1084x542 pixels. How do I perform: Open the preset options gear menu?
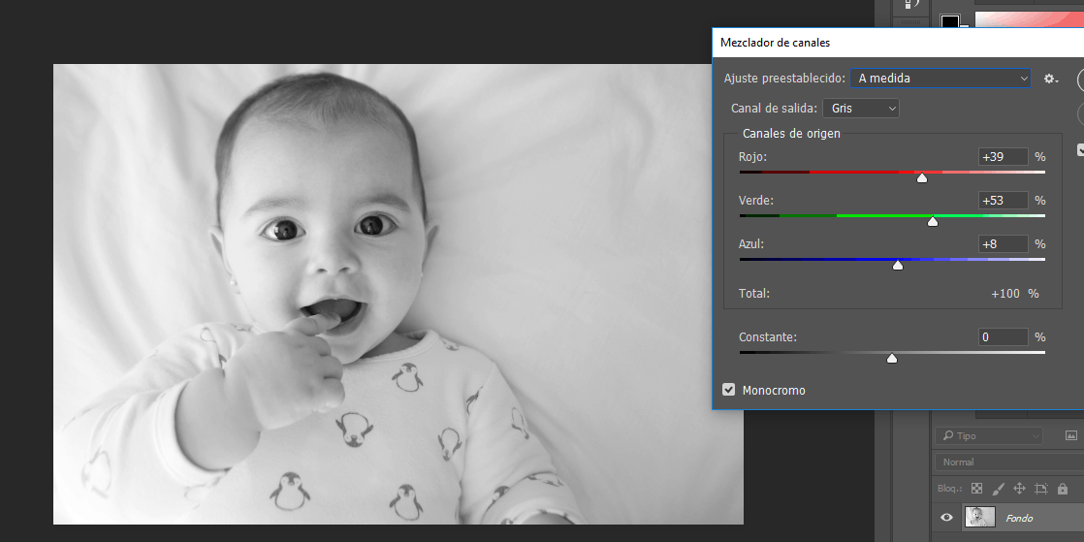pos(1051,79)
